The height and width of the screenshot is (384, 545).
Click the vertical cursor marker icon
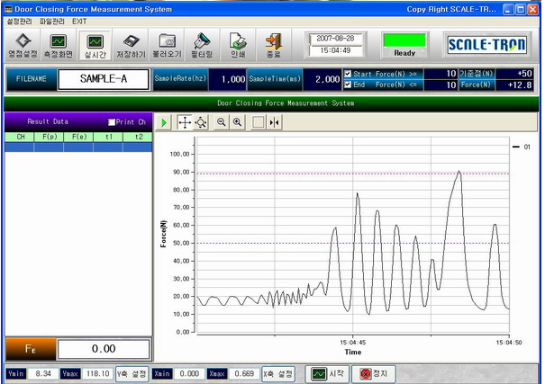(x=274, y=122)
